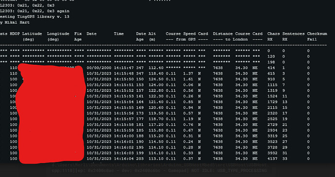Viewport: 335px width, 177px height.
Task: Click the speed value '0.06'
Action: pos(188,85)
